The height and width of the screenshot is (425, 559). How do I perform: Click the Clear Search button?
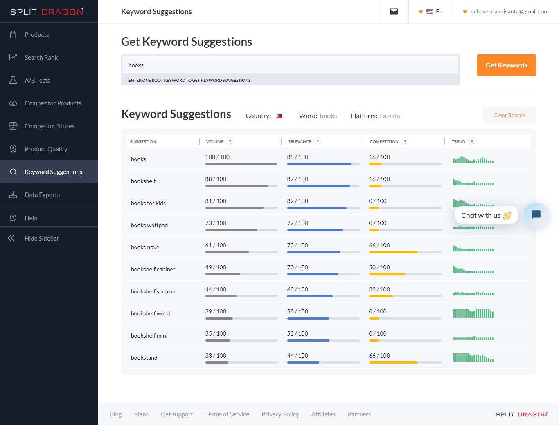coord(509,115)
